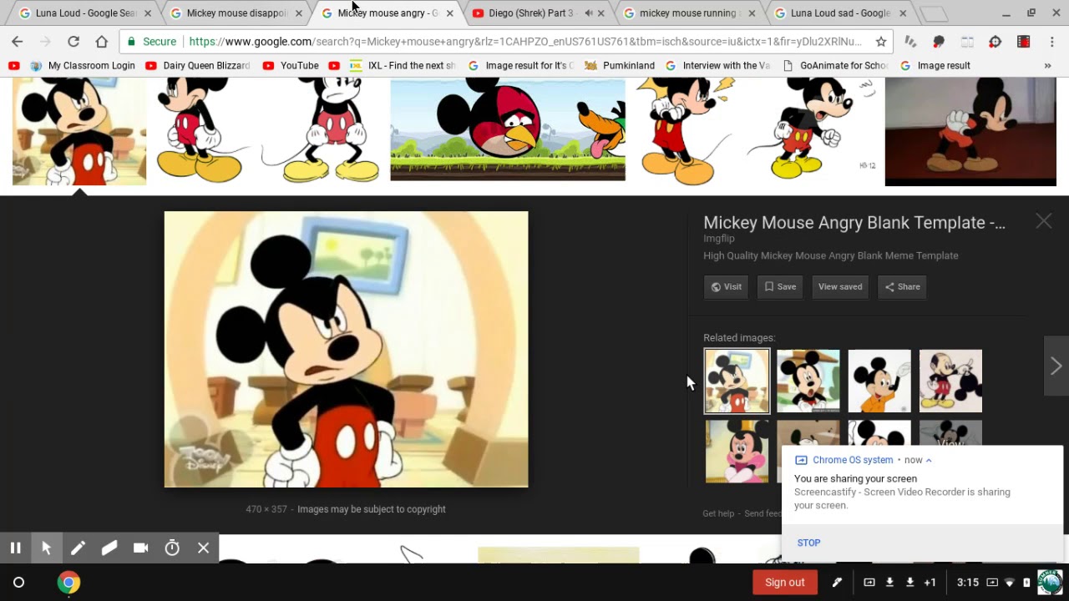Image resolution: width=1069 pixels, height=601 pixels.
Task: Open Dairy Queen Blizzard bookmark
Action: click(x=197, y=65)
